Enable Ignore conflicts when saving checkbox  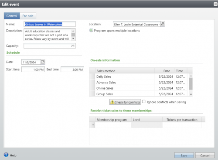(144, 101)
